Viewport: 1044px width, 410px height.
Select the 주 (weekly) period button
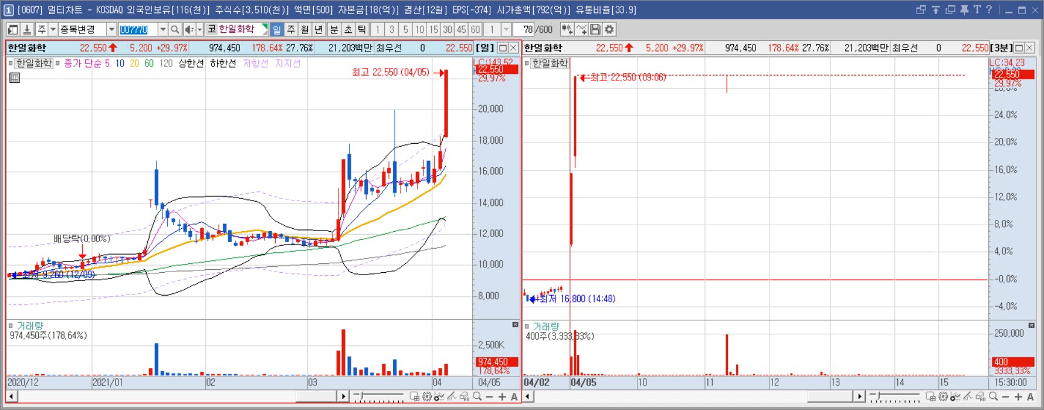291,29
